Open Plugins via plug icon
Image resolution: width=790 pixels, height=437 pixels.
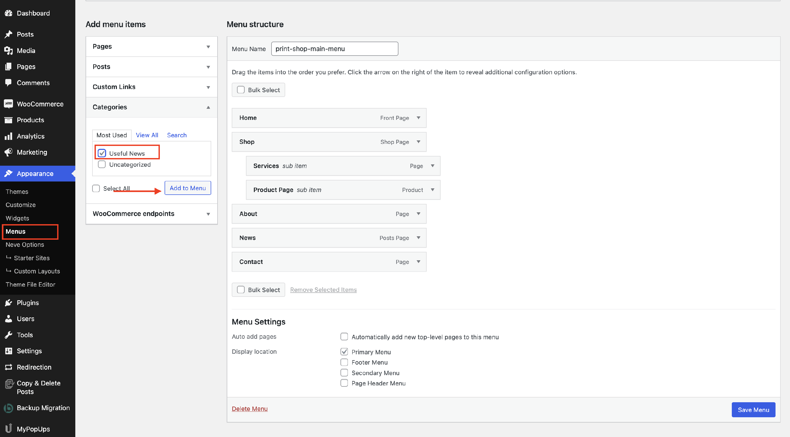[x=8, y=303]
